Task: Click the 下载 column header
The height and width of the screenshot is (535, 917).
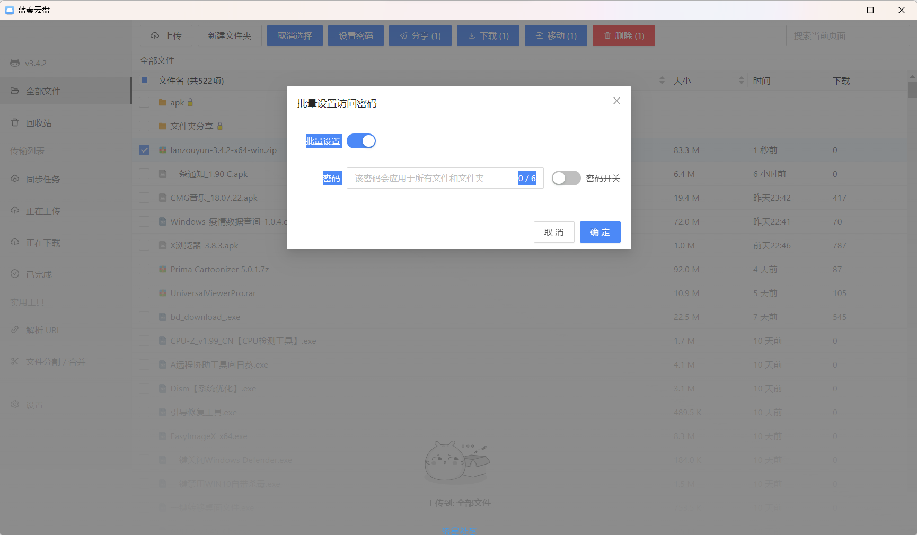Action: [841, 81]
